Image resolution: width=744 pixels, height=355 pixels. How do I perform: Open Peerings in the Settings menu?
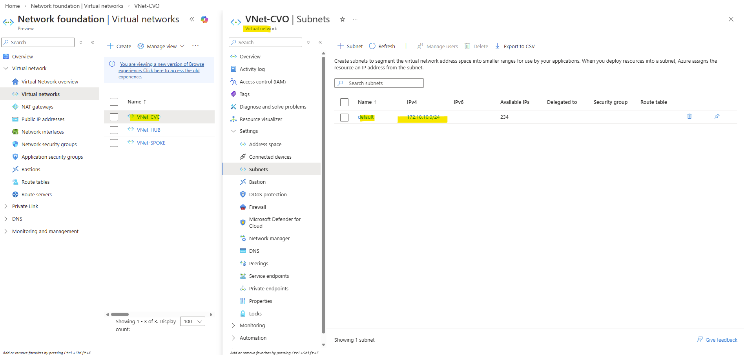(x=259, y=264)
